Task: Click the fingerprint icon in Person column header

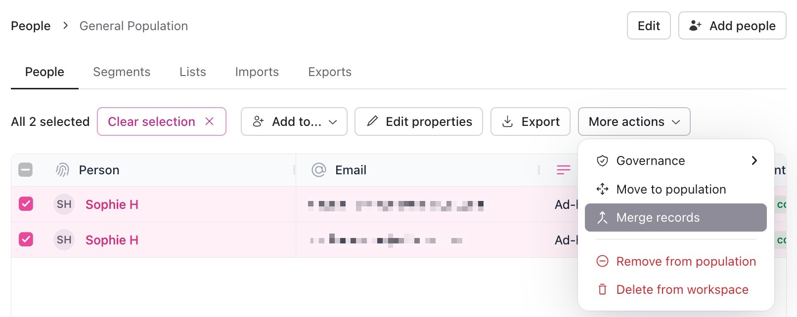Action: tap(62, 170)
